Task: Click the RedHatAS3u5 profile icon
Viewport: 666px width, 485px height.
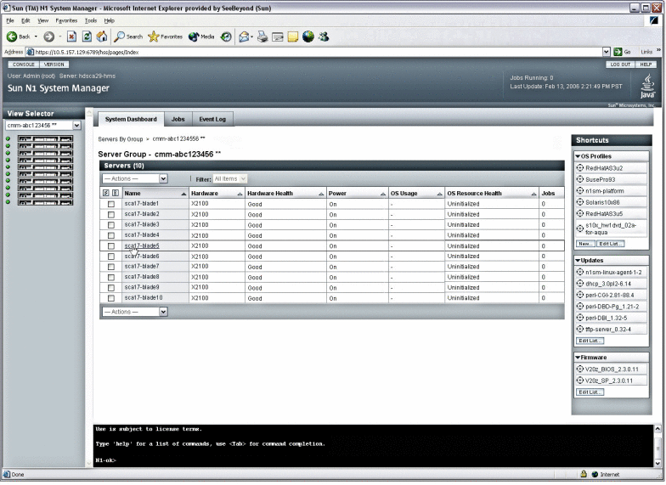Action: click(579, 214)
